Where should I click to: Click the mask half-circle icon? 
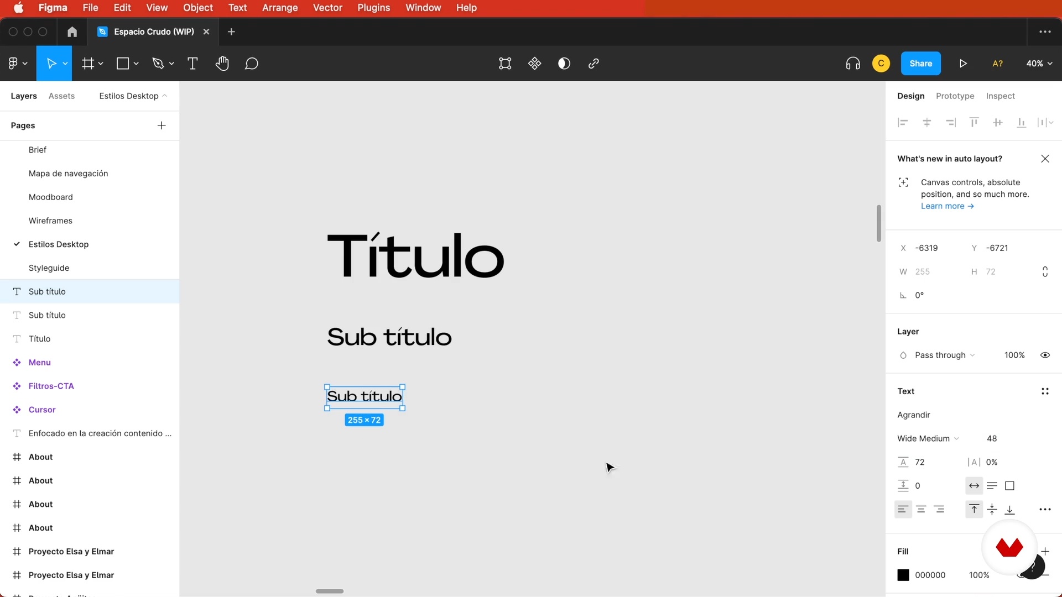[564, 64]
